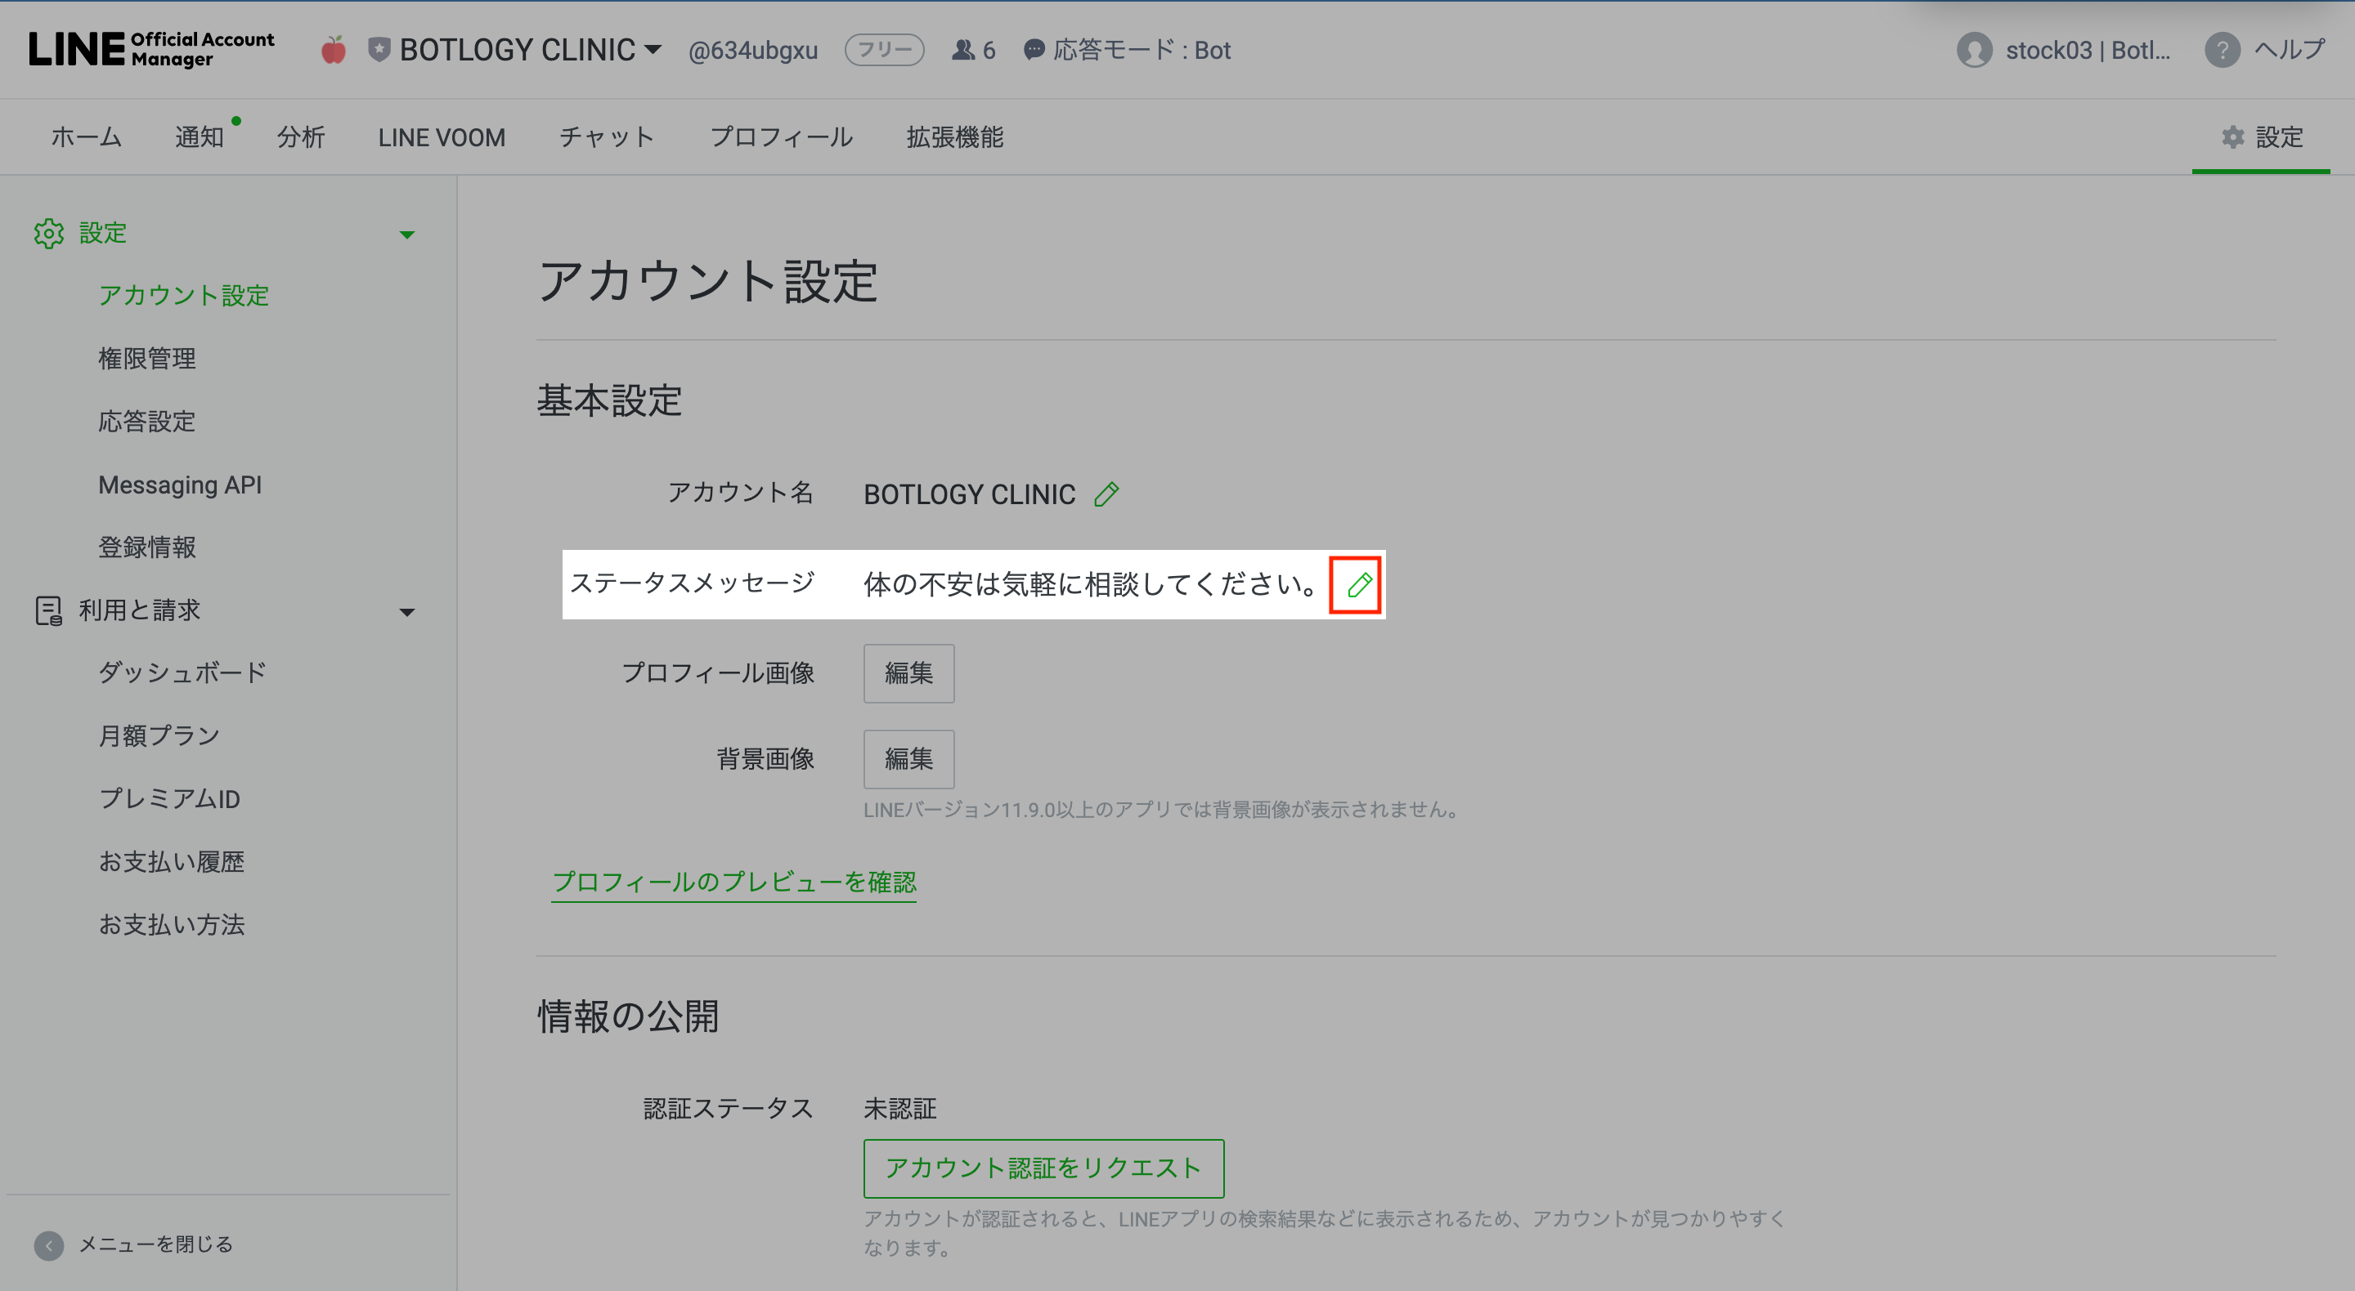
Task: Click アカウント認証をリクエスト button
Action: 1043,1168
